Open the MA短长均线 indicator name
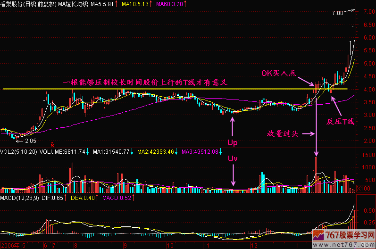The width and height of the screenshot is (376, 249). pyautogui.click(x=74, y=4)
